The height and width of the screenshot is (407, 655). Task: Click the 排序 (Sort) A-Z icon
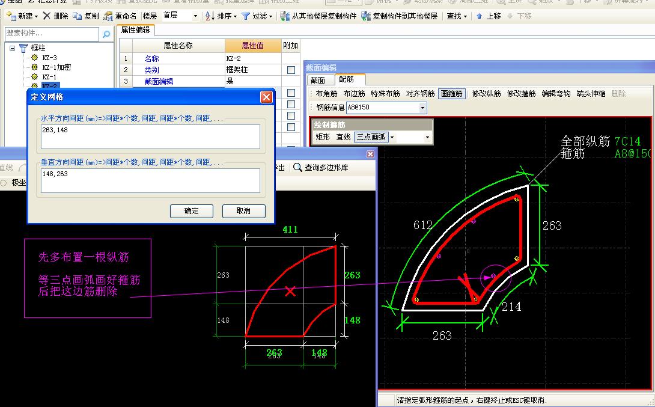pyautogui.click(x=210, y=16)
